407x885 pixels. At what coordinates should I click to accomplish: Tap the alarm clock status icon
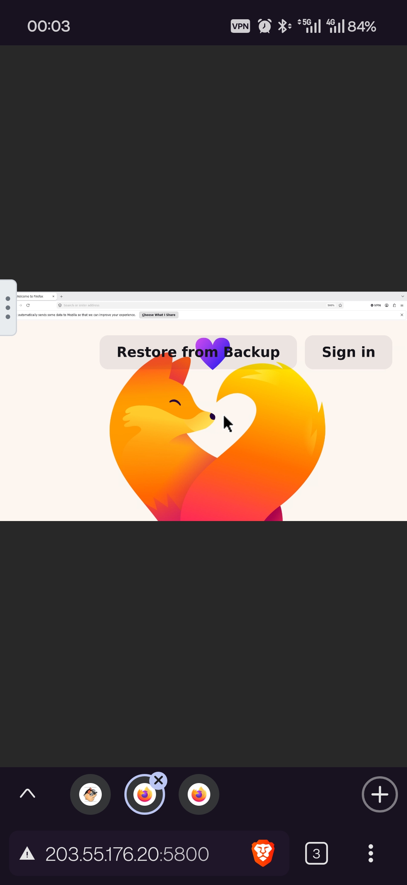coord(265,26)
